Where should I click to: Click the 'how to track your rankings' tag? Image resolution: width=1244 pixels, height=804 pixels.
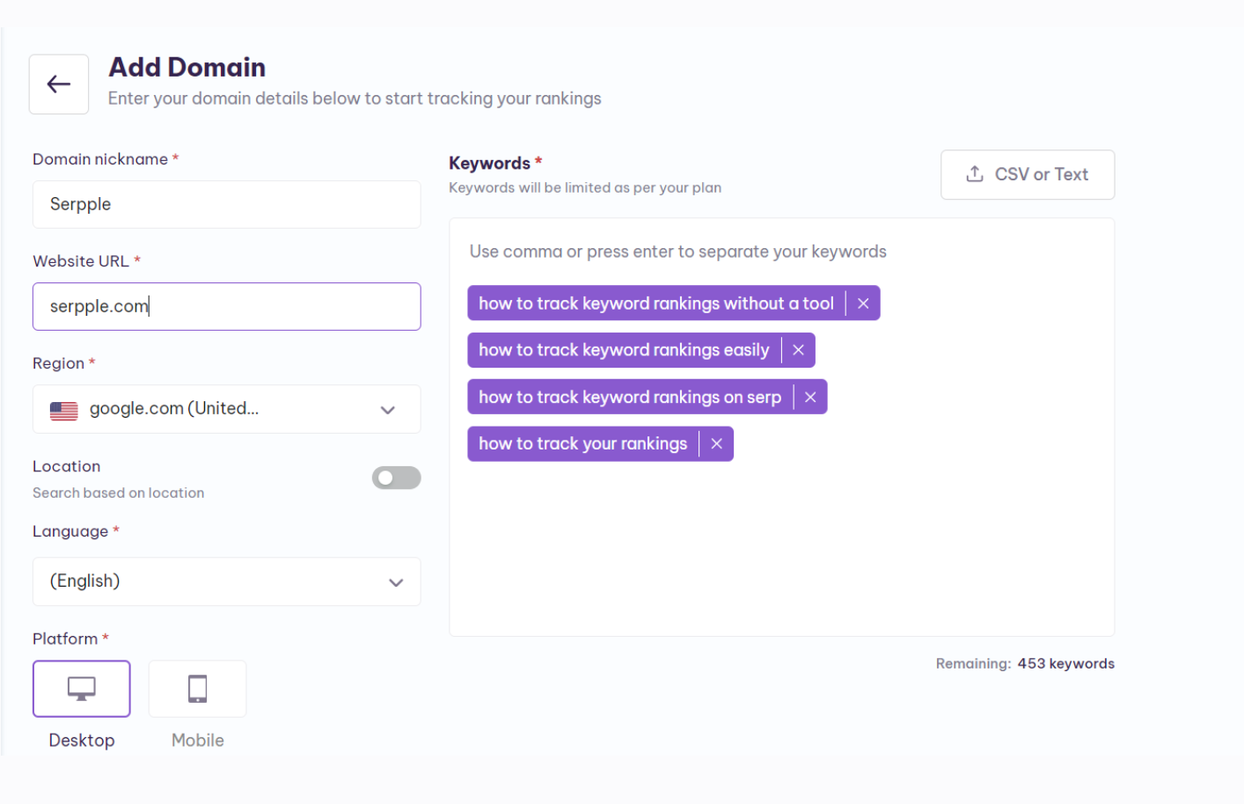pyautogui.click(x=582, y=444)
